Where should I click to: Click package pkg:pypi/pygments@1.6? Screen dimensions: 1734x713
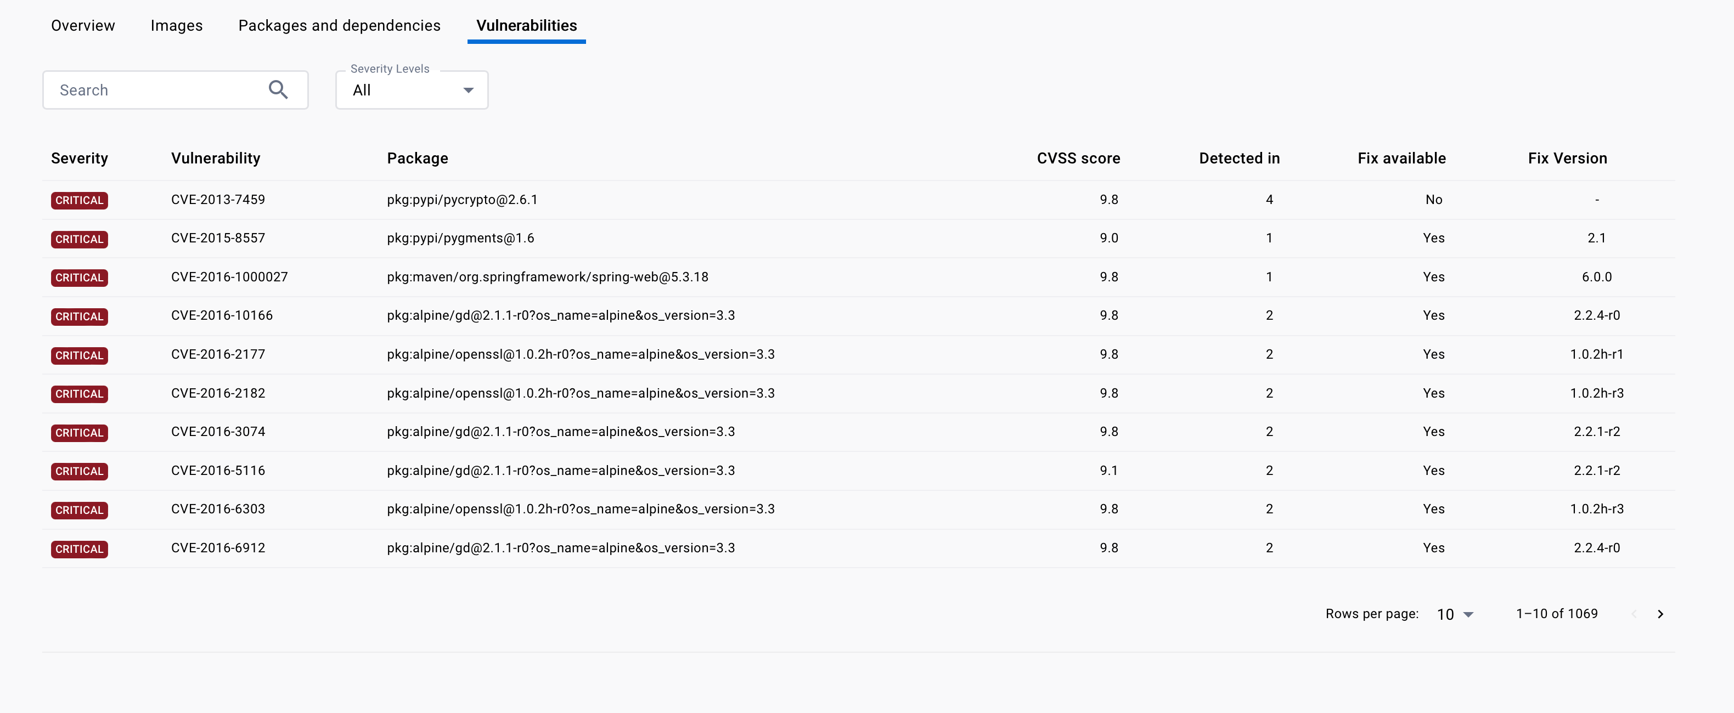(x=460, y=238)
